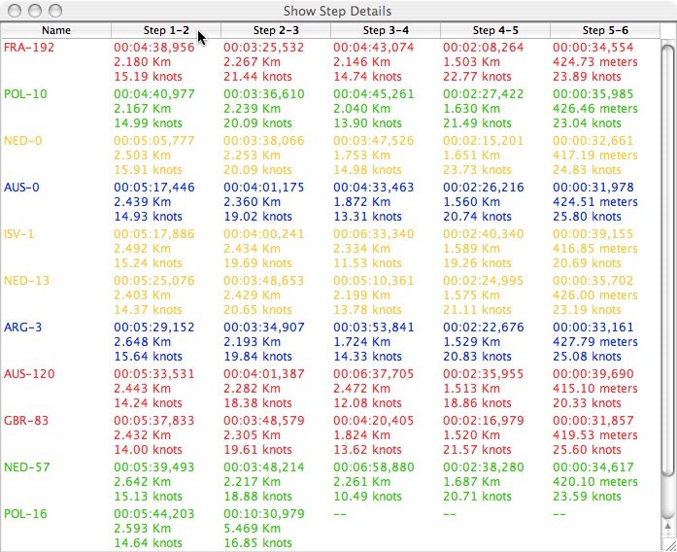Select the GBR-83 row name
Screen dimensions: 677x552
click(26, 420)
